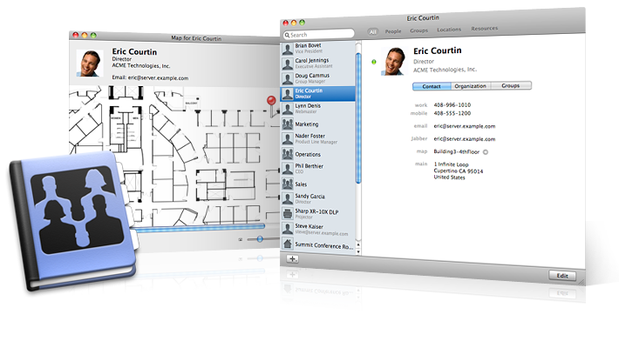Click the add (+) contact button
Screen dimensions: 619x348
pos(292,259)
